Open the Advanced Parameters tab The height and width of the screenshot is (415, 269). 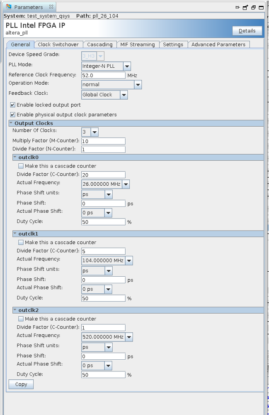218,44
